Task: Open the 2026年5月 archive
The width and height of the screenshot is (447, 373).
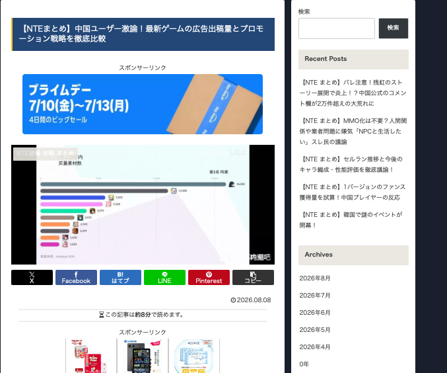Action: coord(315,329)
